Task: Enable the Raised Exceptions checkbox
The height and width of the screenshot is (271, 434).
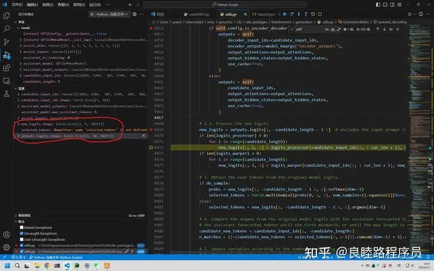Action: coord(22,227)
